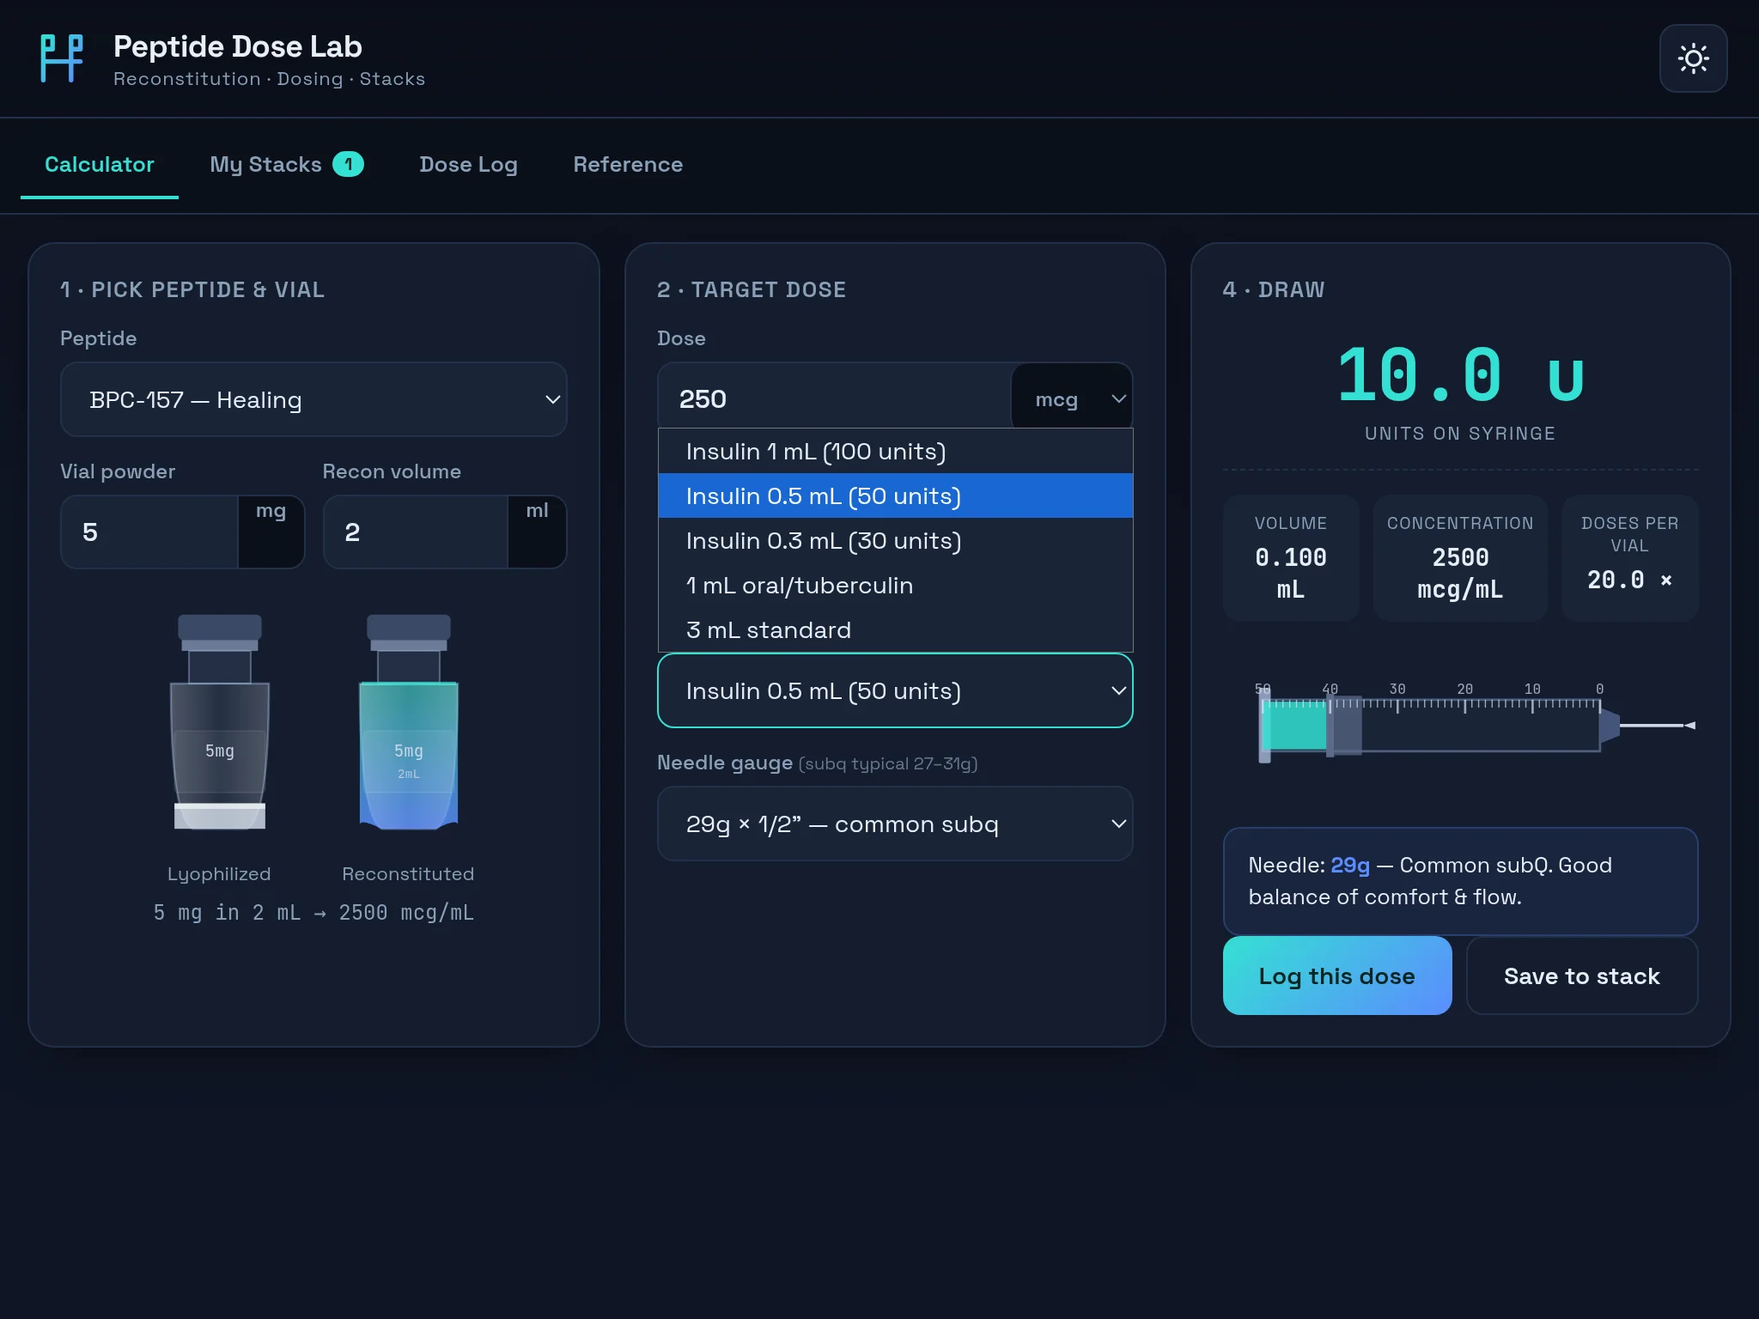Click the Recon volume input with 2
The width and height of the screenshot is (1759, 1319).
pyautogui.click(x=416, y=532)
